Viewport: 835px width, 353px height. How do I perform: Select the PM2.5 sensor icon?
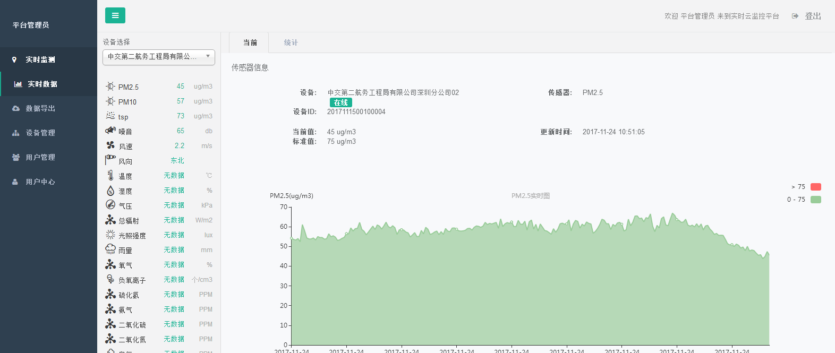point(110,87)
